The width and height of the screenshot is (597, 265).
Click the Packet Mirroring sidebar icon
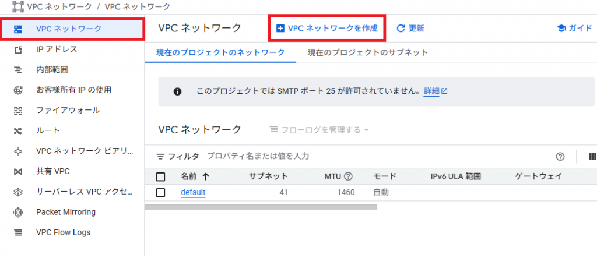point(18,212)
